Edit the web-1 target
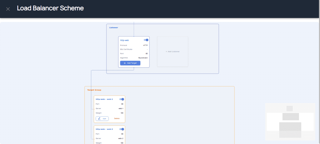This screenshot has width=320, height=144. pos(102,119)
